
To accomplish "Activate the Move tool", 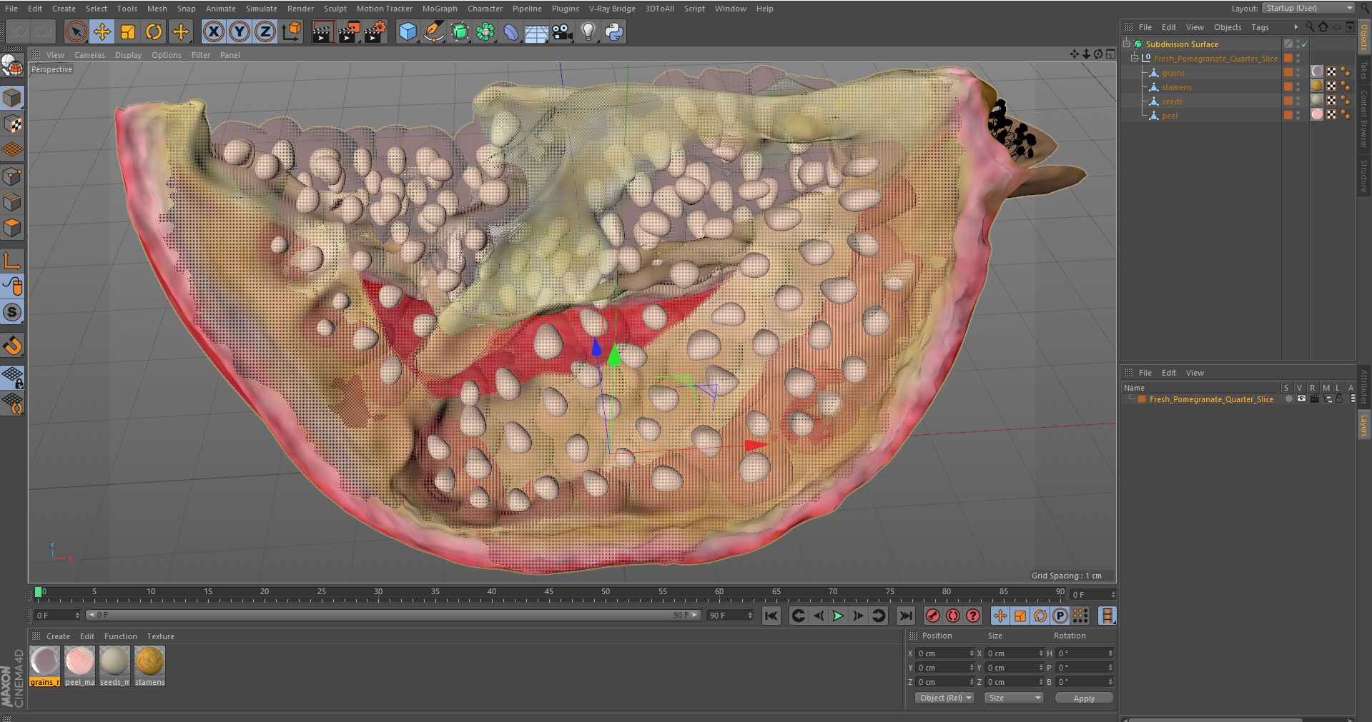I will coord(102,31).
